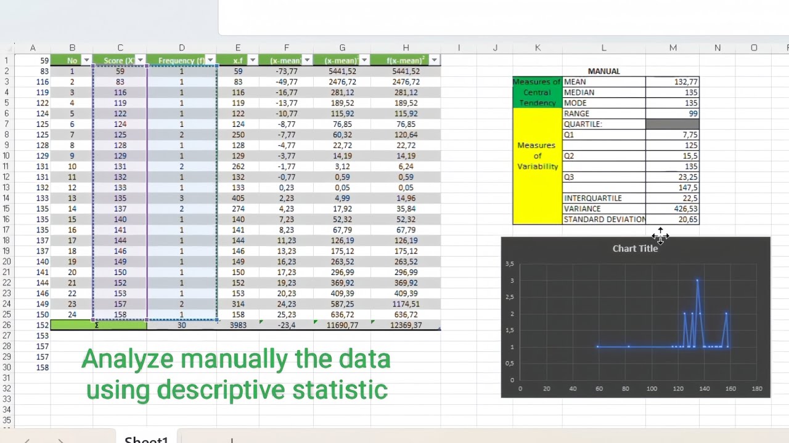Select the cell showing 120,64
789x443 pixels.
point(406,134)
